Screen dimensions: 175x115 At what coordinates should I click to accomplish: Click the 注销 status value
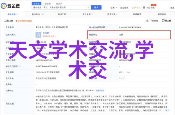tap(121, 35)
